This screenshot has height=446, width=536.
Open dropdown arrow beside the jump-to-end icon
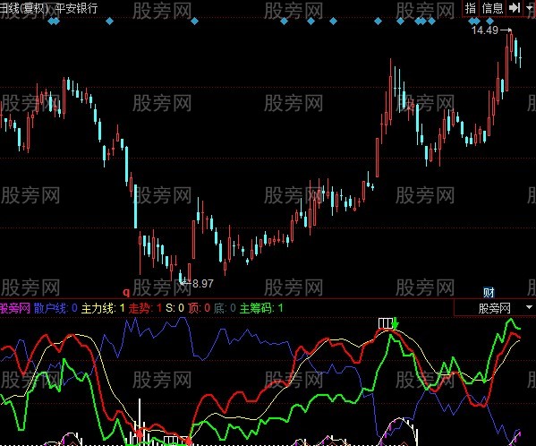(x=530, y=7)
